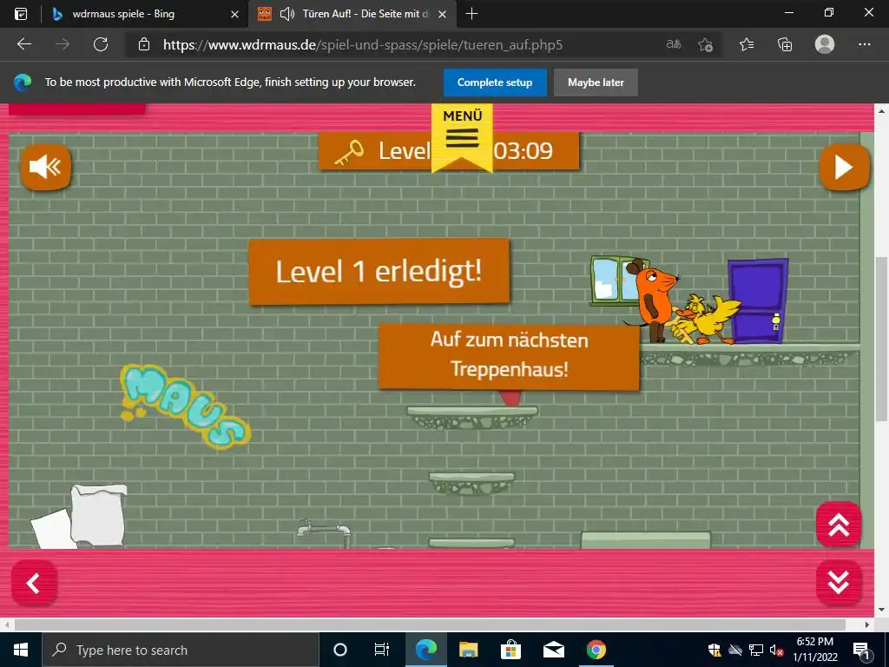Screen dimensions: 889x667
Task: Add this page to favorites
Action: point(705,44)
